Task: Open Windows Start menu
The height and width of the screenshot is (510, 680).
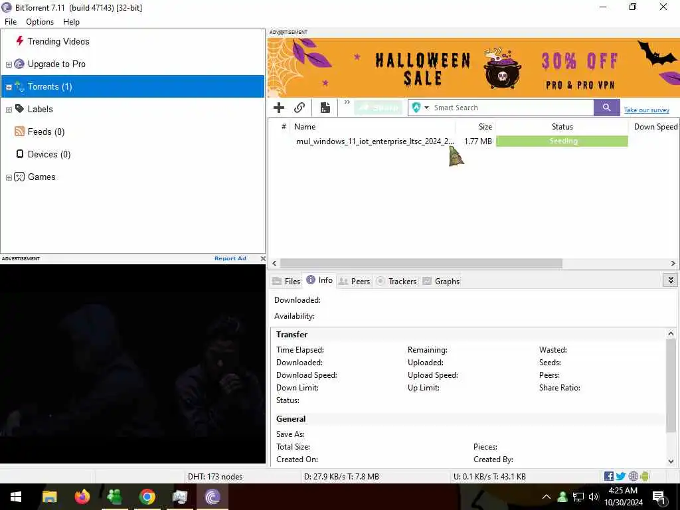Action: 16,497
